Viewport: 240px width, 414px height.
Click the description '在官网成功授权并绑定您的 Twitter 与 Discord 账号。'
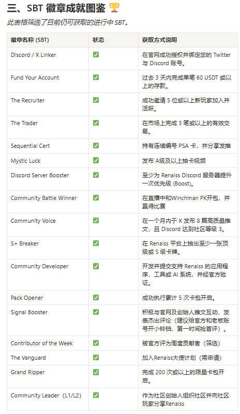point(186,59)
